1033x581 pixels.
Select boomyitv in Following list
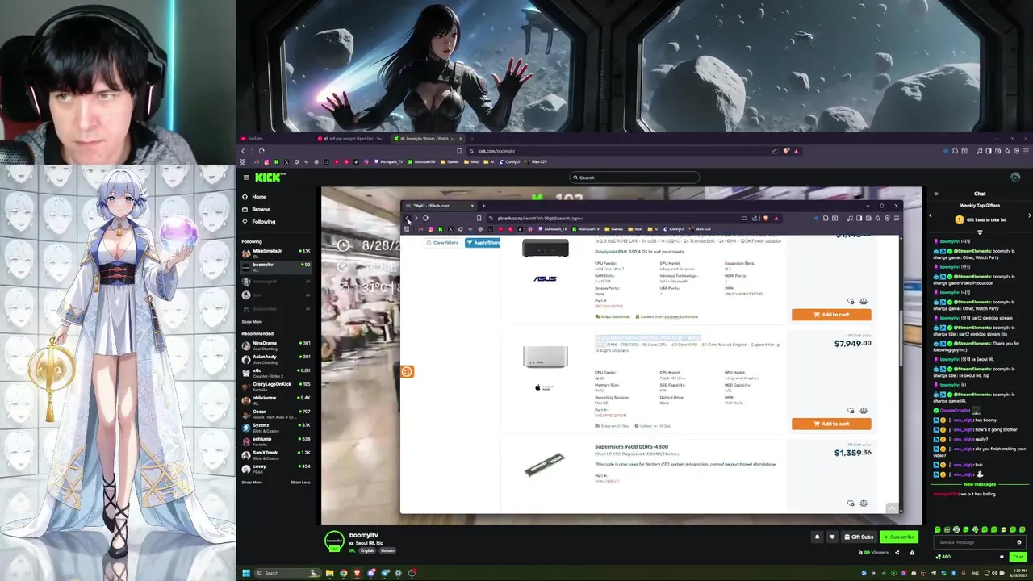[x=276, y=266]
